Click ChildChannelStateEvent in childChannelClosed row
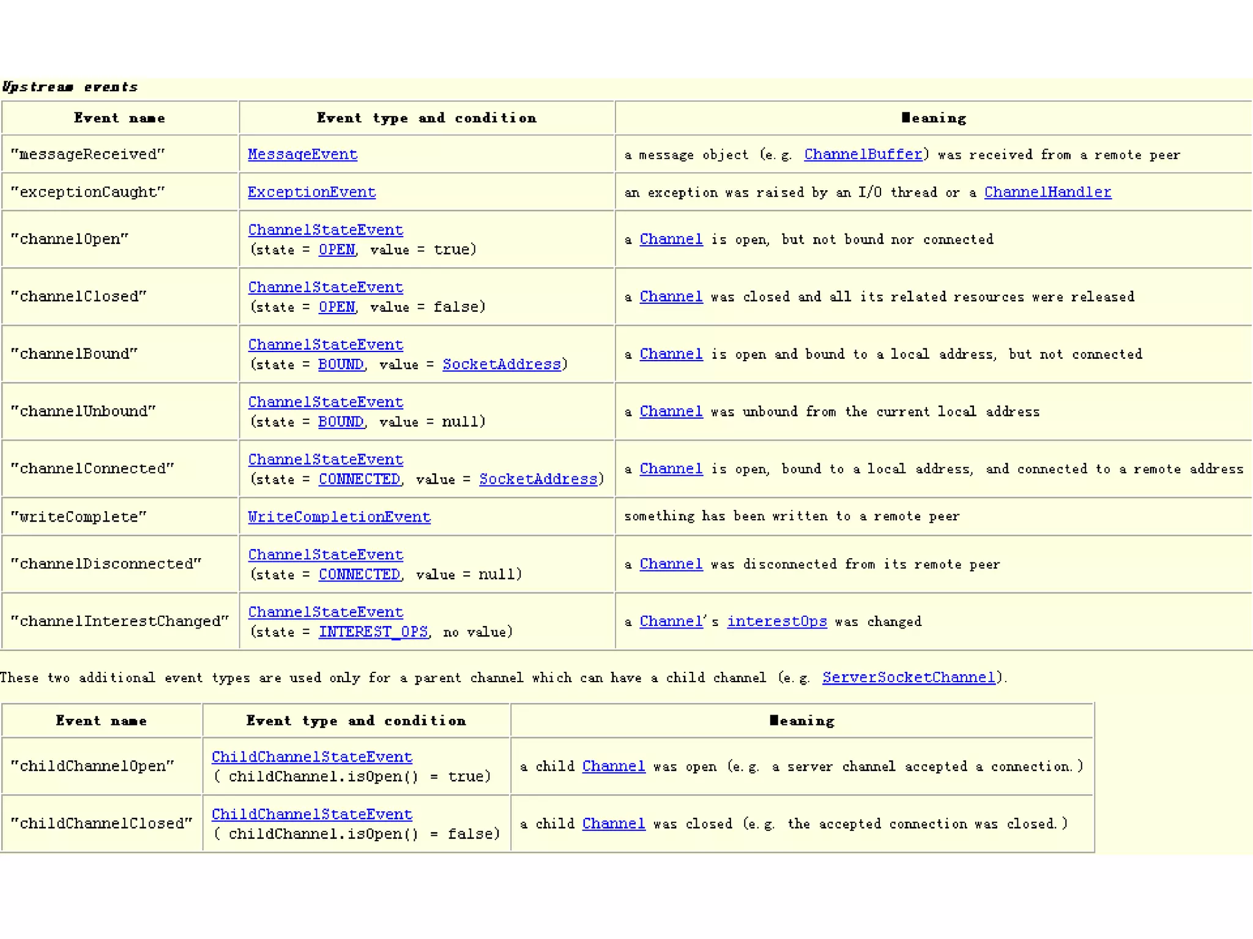1253x939 pixels. tap(312, 814)
